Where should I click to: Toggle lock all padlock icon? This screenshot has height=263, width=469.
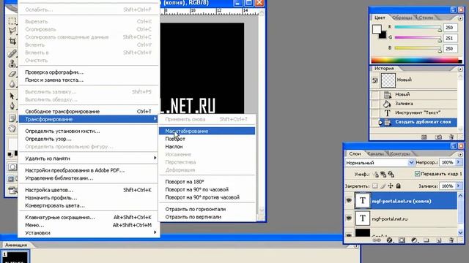pyautogui.click(x=398, y=186)
